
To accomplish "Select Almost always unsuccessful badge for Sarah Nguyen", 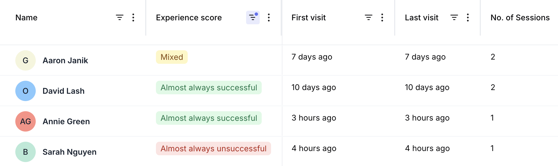I will tap(214, 148).
